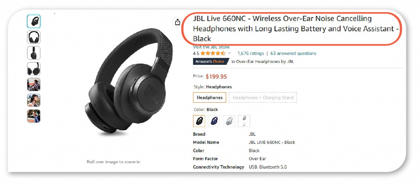Click the 4.5 star rating stars
Screen dimensions: 420x188
(x=213, y=53)
